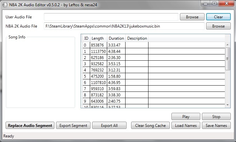
Task: Click duration cell 3:38.30
Action: click(x=116, y=95)
